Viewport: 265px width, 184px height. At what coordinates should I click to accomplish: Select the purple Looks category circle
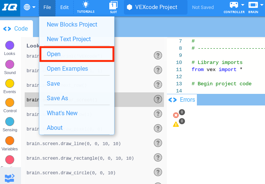tap(10, 46)
